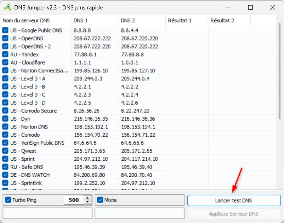Click the DNS 1 address 208.67.222.222

point(92,38)
